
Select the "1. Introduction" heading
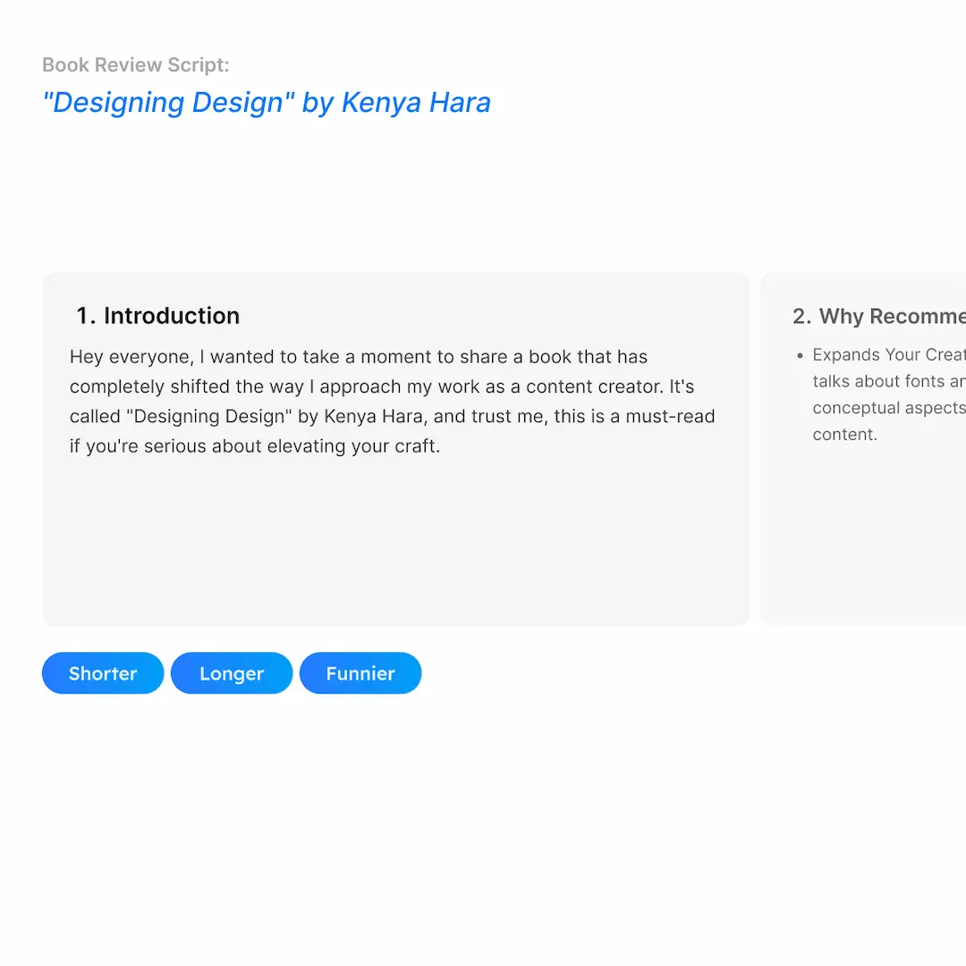click(157, 316)
